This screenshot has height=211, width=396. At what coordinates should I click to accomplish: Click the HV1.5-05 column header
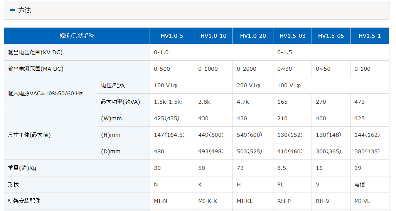click(331, 36)
